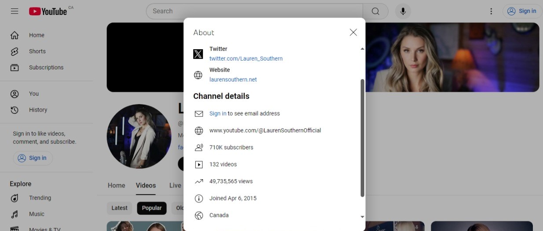Click the subscribers people icon
543x231 pixels.
point(199,148)
